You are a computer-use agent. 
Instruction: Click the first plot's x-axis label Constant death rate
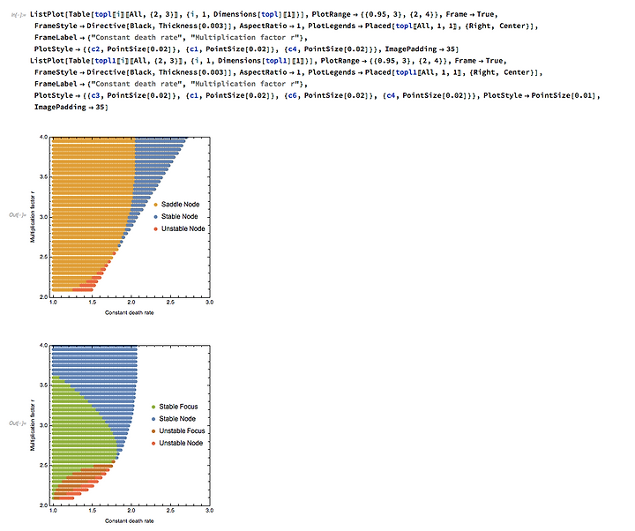click(x=129, y=312)
